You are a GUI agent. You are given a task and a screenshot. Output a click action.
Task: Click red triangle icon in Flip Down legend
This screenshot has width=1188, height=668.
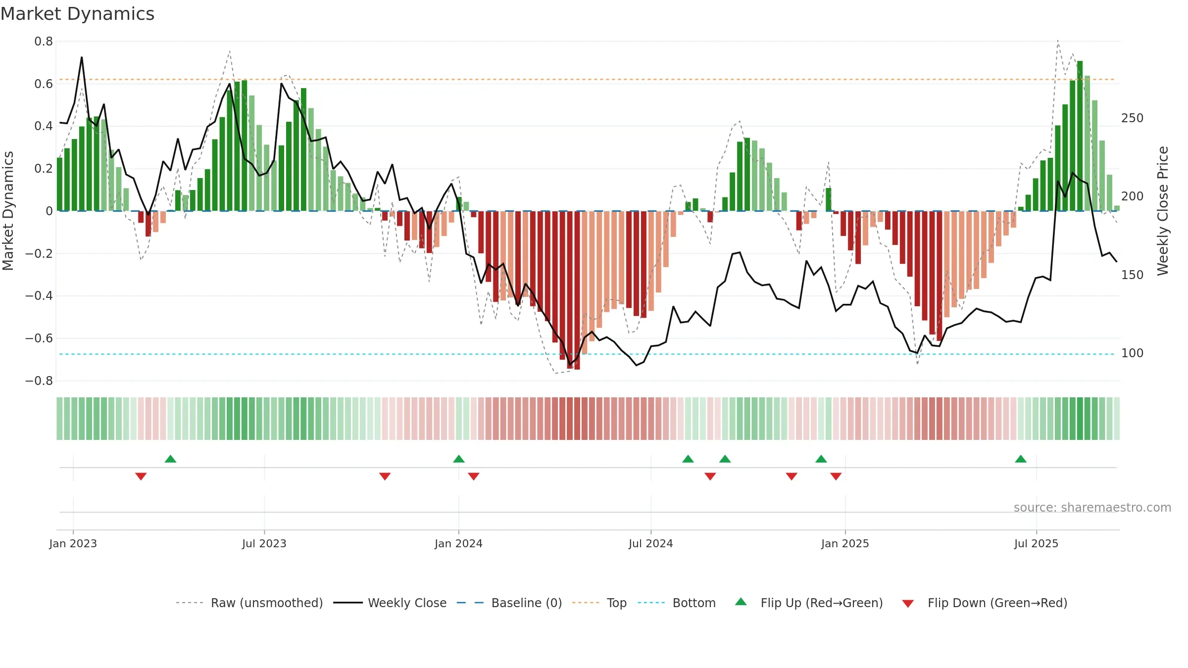tap(908, 604)
